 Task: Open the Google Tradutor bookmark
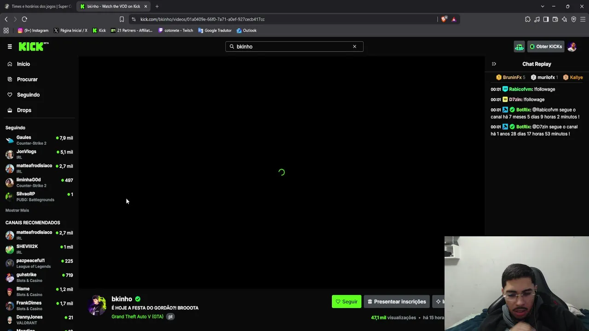click(x=214, y=30)
